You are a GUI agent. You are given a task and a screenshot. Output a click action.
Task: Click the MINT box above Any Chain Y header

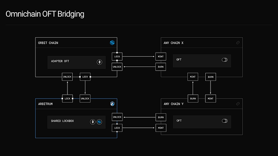tap(210, 99)
